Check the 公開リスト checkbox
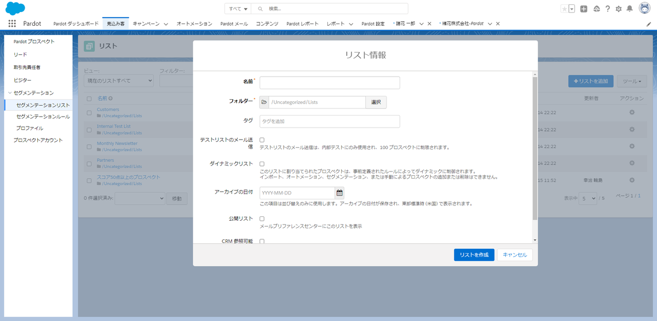This screenshot has width=657, height=321. [x=262, y=219]
